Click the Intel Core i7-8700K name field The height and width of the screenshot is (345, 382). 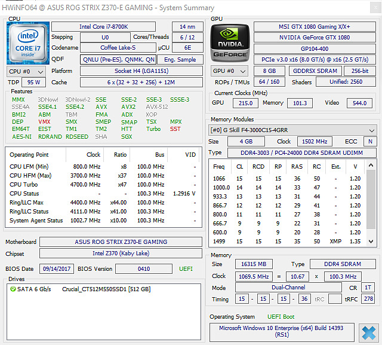[x=103, y=26]
